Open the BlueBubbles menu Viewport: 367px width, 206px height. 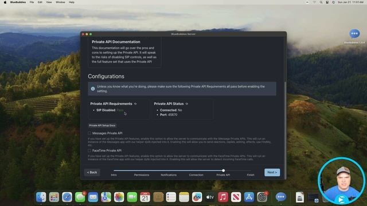point(18,2)
